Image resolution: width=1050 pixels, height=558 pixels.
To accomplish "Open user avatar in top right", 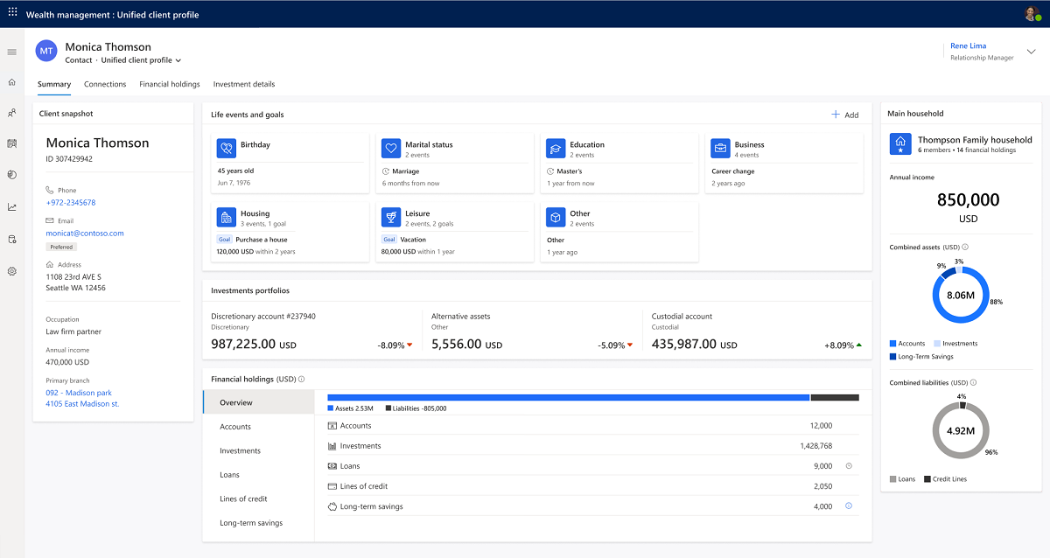I will (x=1032, y=14).
